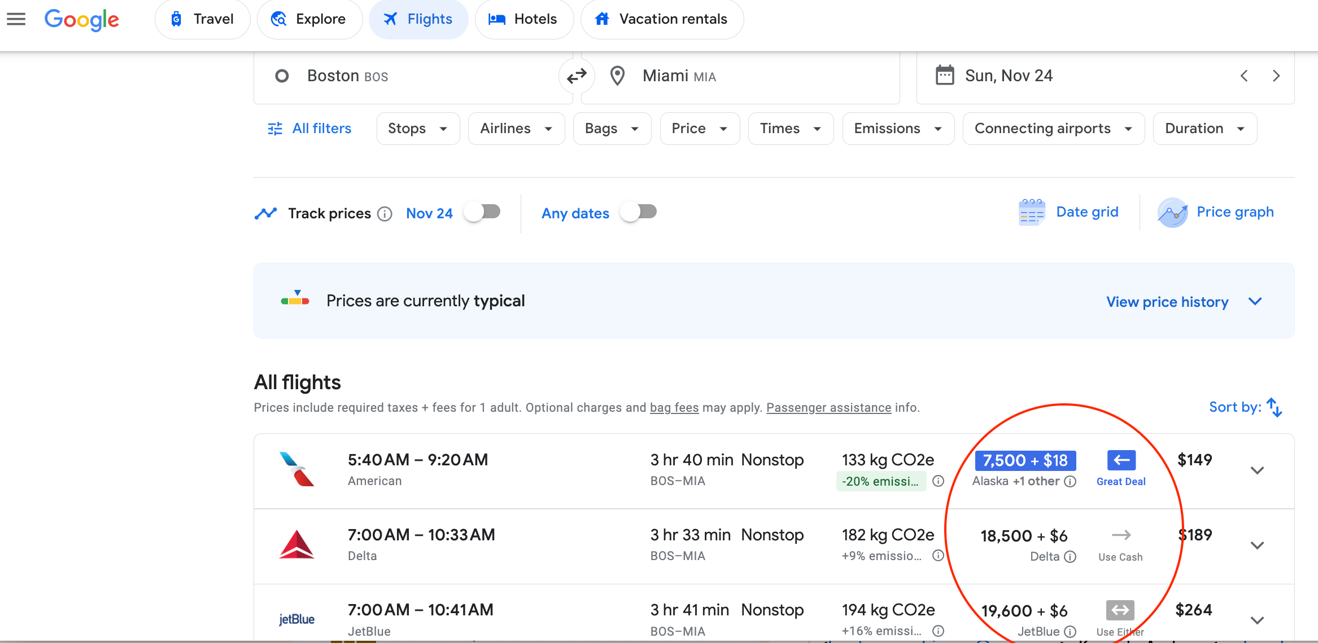This screenshot has width=1318, height=643.
Task: Click the blue Great Deal arrow icon
Action: pos(1121,460)
